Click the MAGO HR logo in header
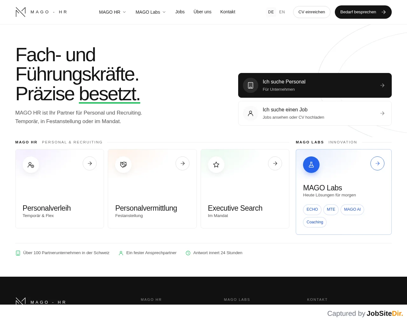 coord(41,12)
